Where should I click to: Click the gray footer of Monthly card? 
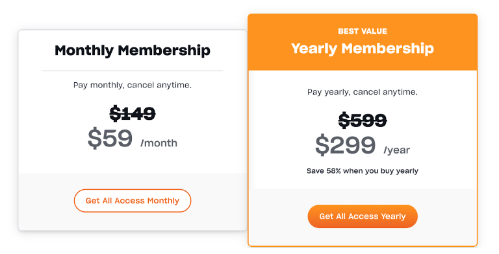(133, 202)
